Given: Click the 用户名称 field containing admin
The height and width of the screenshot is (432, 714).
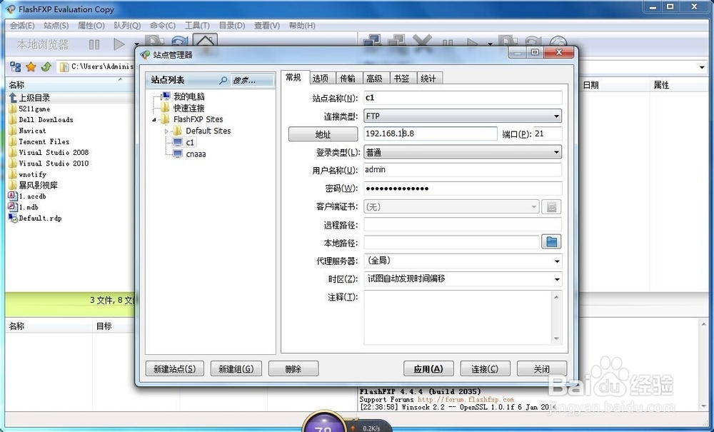Looking at the screenshot, I should (x=463, y=170).
